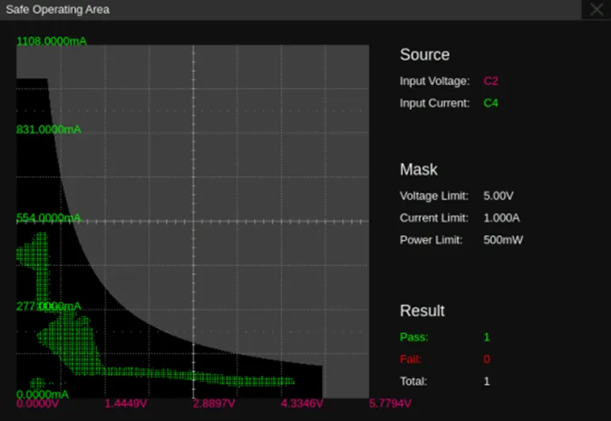611x421 pixels.
Task: Click the green Pass result label
Action: [x=413, y=337]
